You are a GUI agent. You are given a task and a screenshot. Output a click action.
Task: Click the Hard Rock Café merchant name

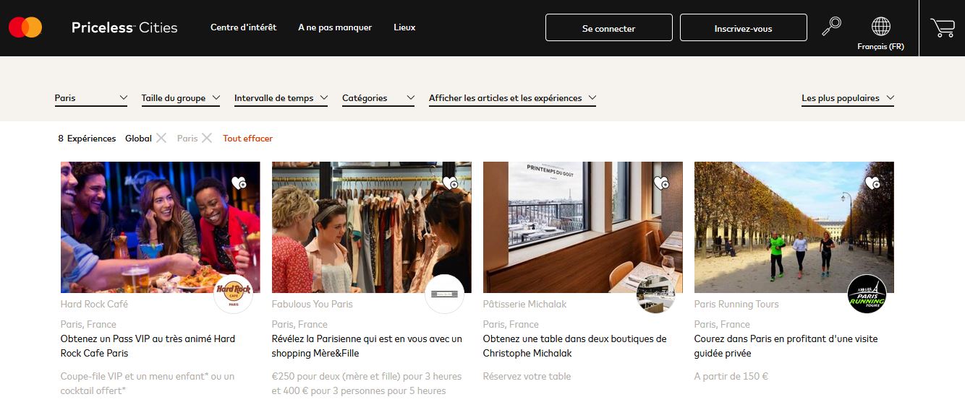tap(94, 304)
